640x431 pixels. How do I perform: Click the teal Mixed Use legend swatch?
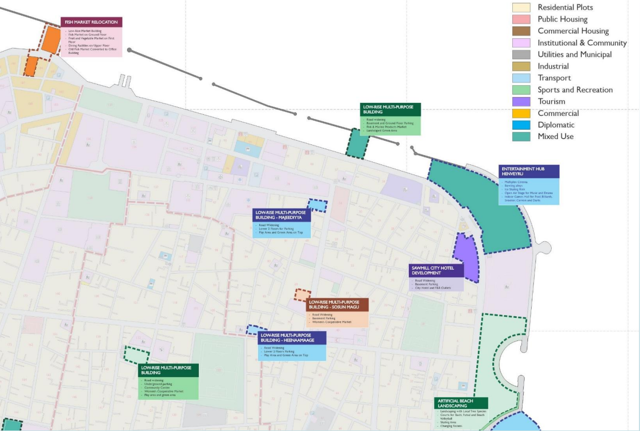point(521,136)
